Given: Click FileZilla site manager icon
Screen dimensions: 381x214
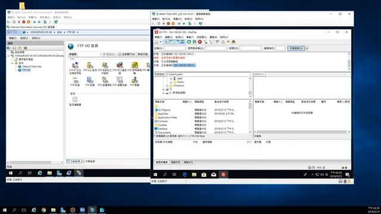Looking at the screenshot, I should 157,42.
